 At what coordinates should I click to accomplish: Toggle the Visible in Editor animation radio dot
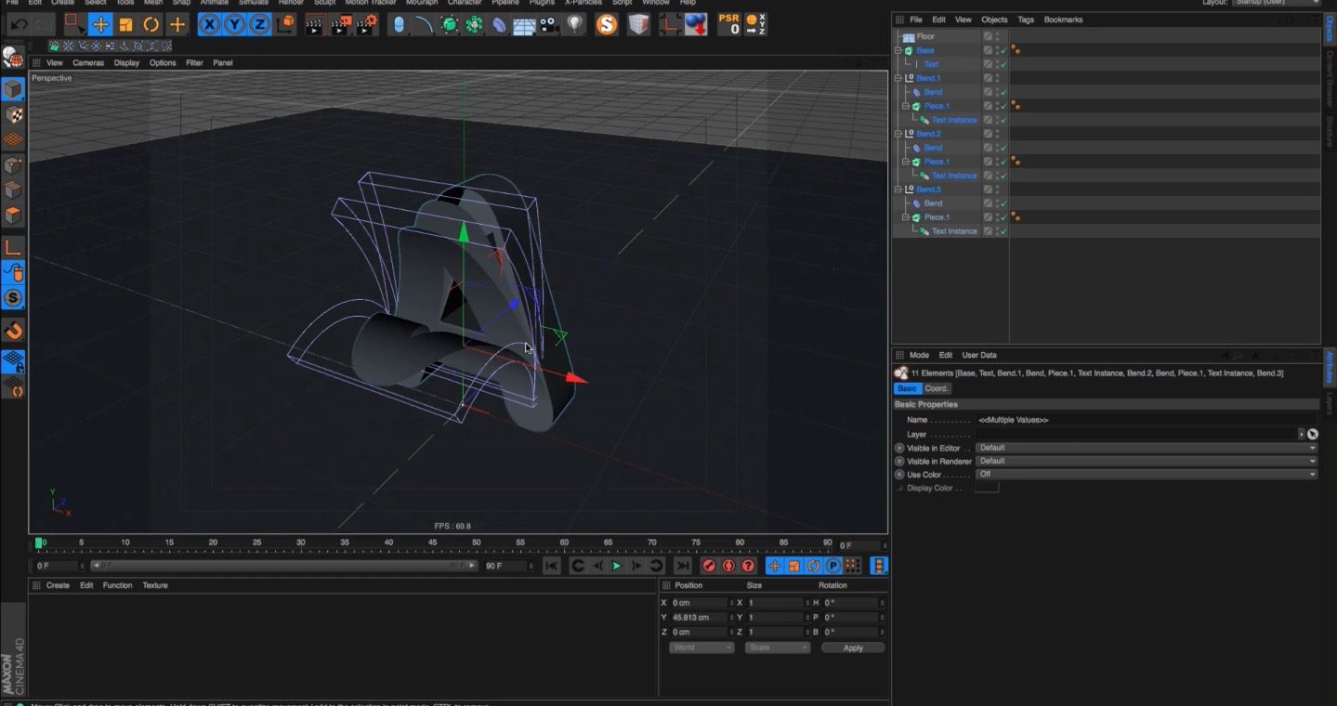[x=899, y=448]
